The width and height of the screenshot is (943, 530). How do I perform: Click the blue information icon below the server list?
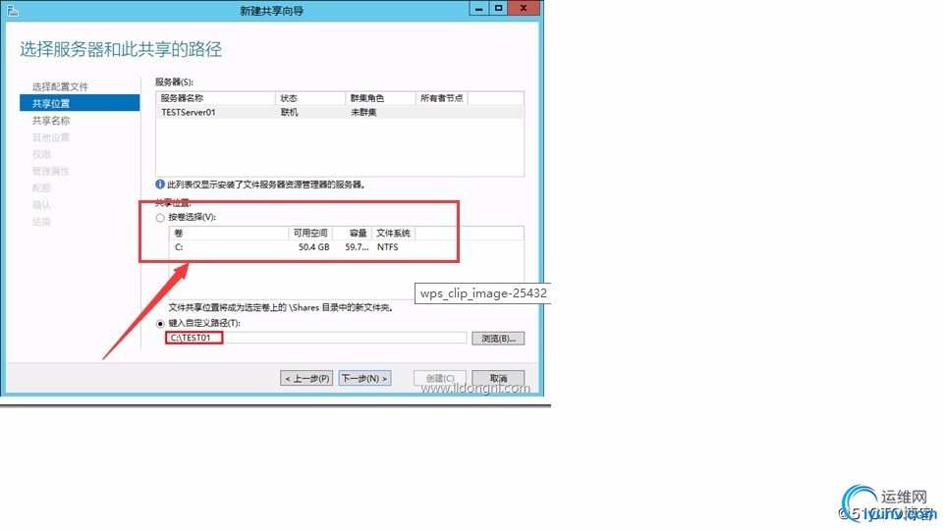(x=160, y=185)
